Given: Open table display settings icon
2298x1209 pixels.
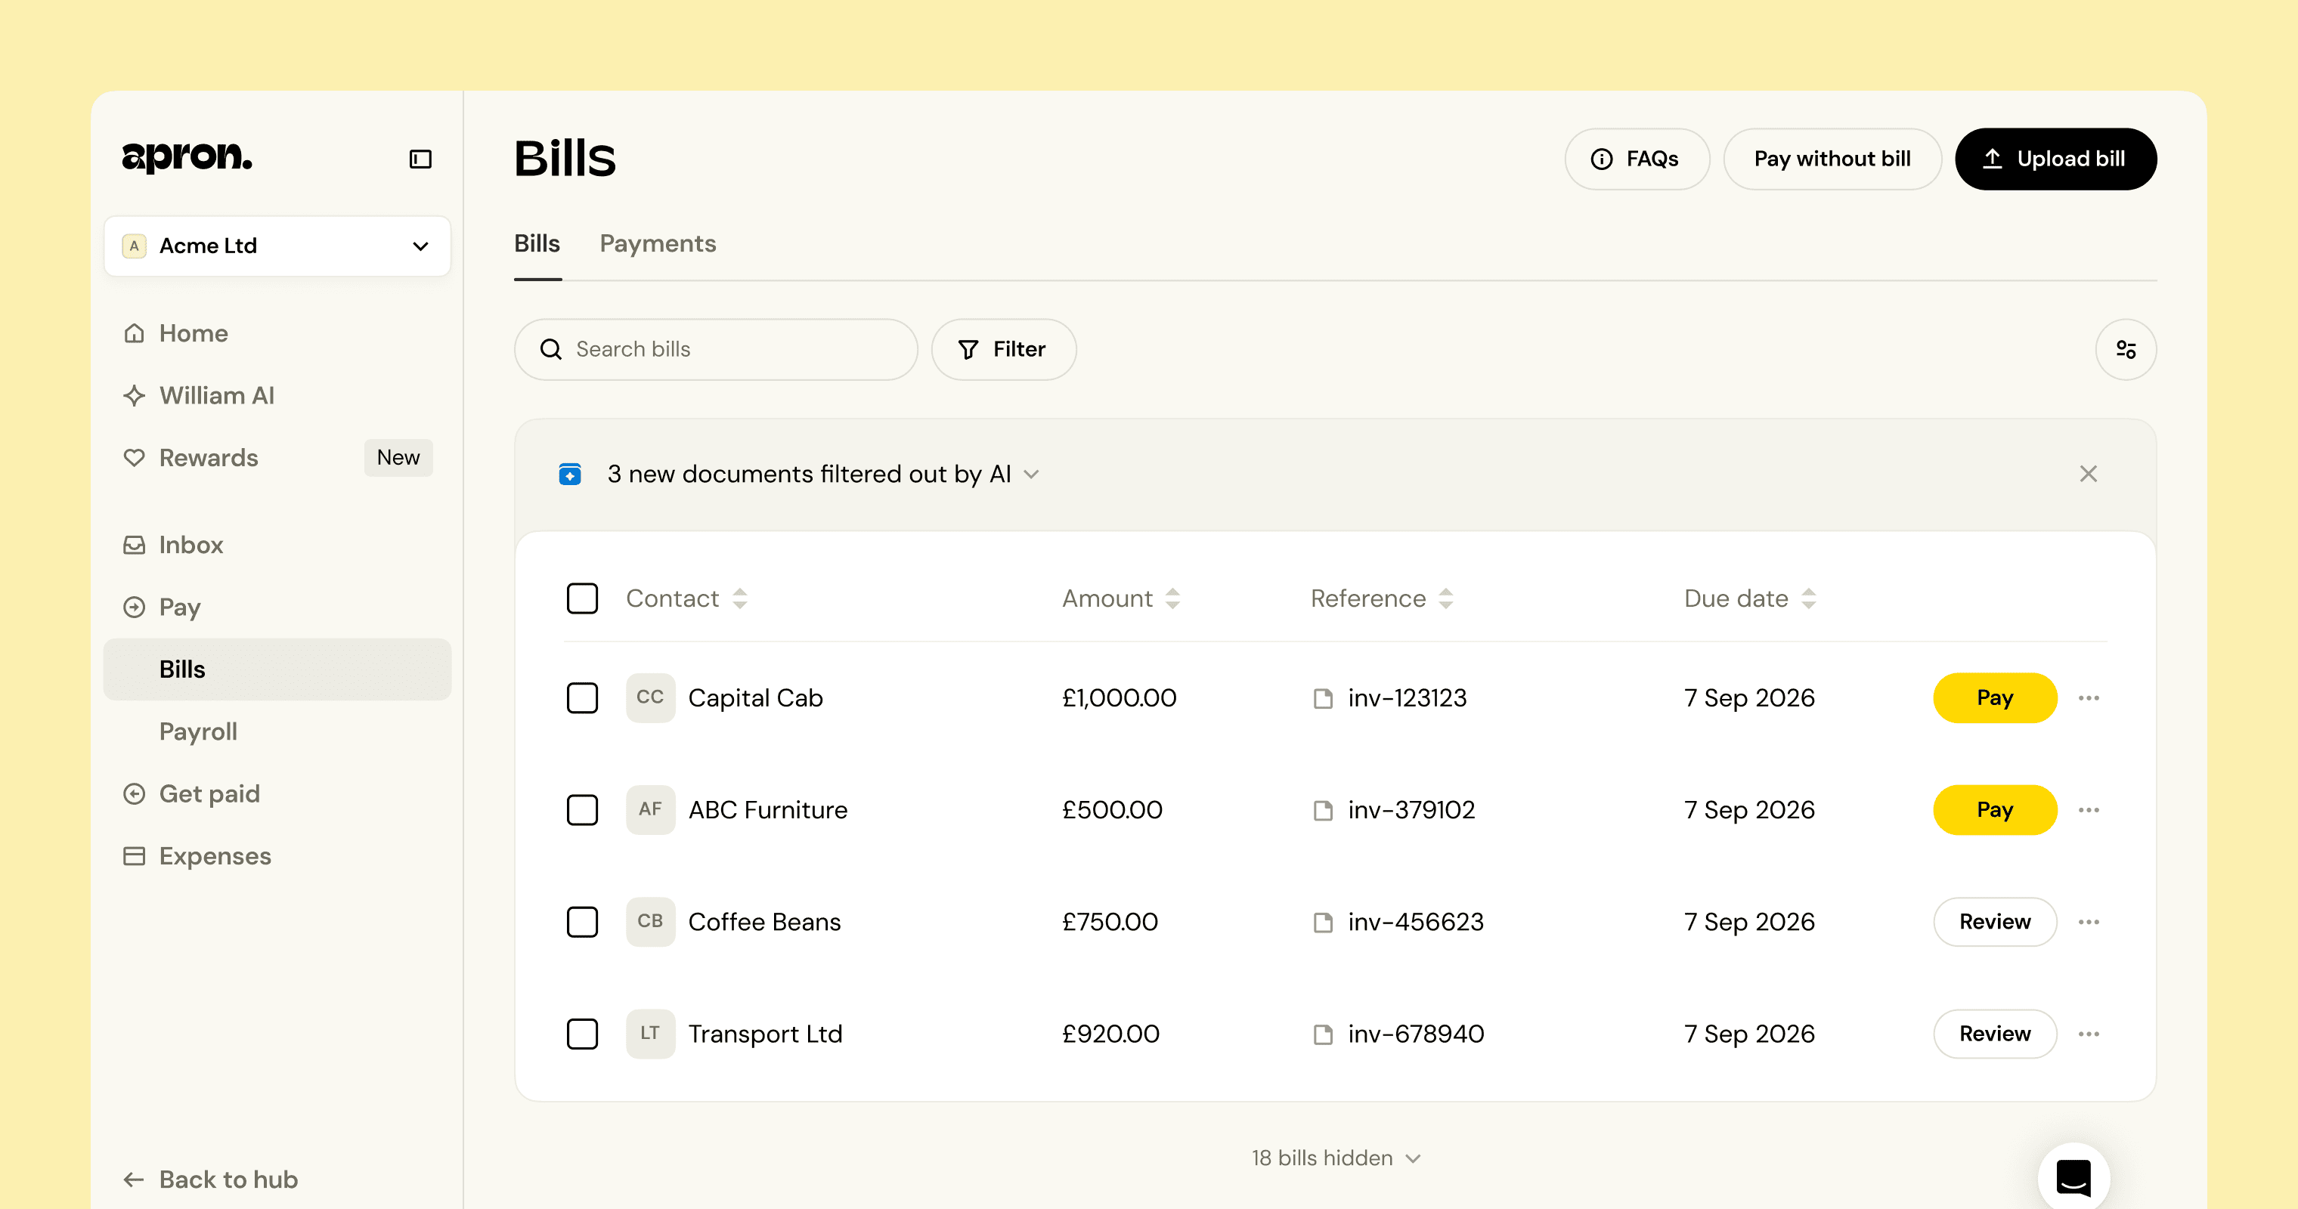Looking at the screenshot, I should tap(2125, 350).
